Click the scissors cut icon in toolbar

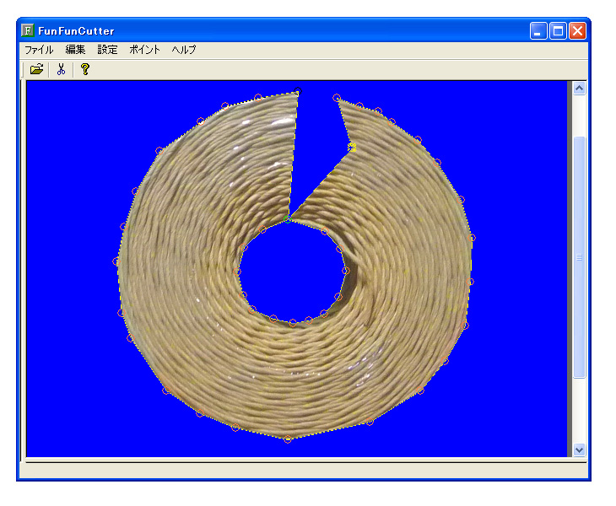coord(61,69)
